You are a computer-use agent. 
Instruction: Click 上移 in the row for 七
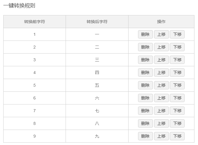pos(161,111)
